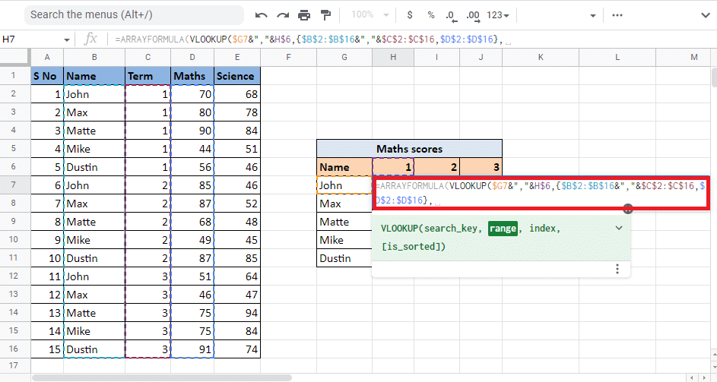The image size is (717, 382).
Task: Click the Redo arrow icon
Action: pyautogui.click(x=283, y=14)
